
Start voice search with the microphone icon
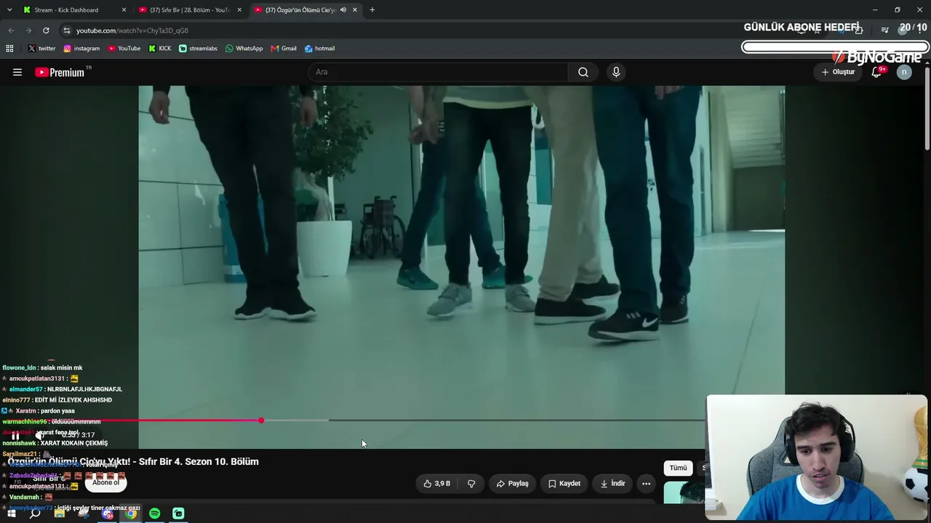pos(616,72)
